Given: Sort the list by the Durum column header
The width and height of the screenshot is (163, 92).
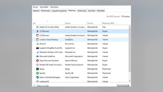Looking at the screenshot, I should tap(94, 23).
